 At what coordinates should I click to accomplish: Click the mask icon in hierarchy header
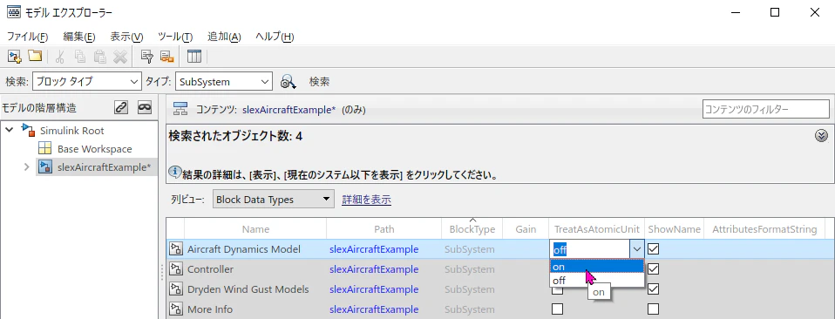click(x=145, y=107)
